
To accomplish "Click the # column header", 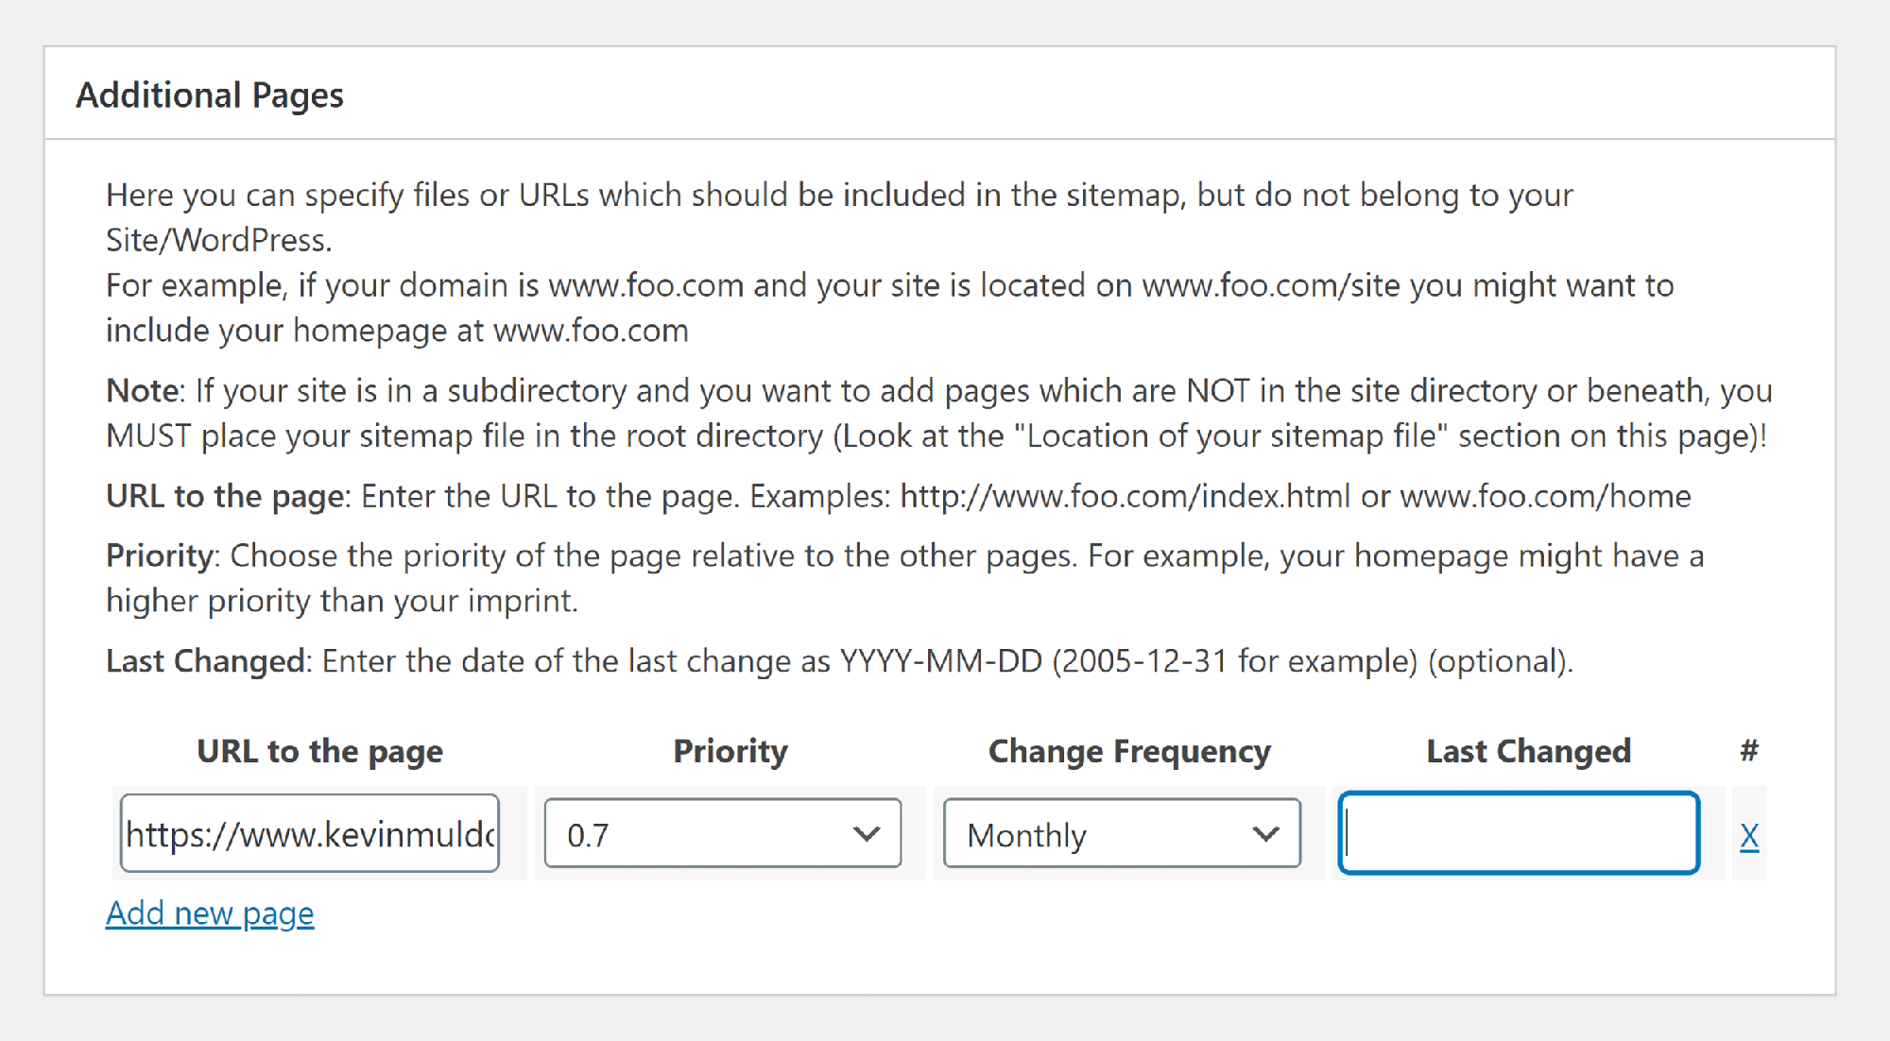I will click(1749, 751).
